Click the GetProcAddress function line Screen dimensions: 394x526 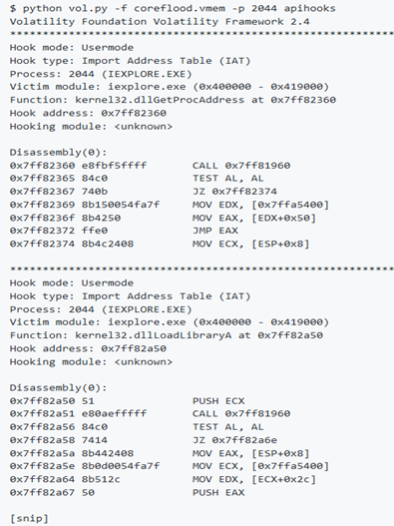click(173, 100)
